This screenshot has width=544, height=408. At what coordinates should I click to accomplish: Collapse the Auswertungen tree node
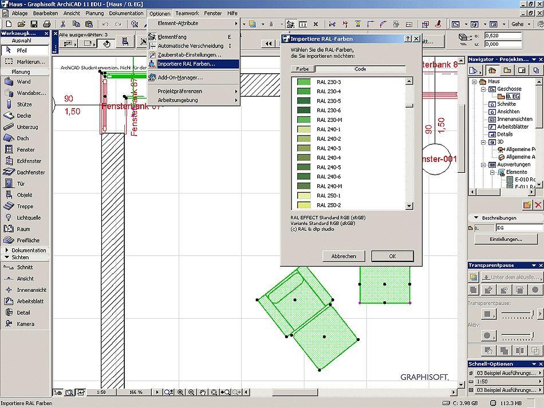coord(484,164)
